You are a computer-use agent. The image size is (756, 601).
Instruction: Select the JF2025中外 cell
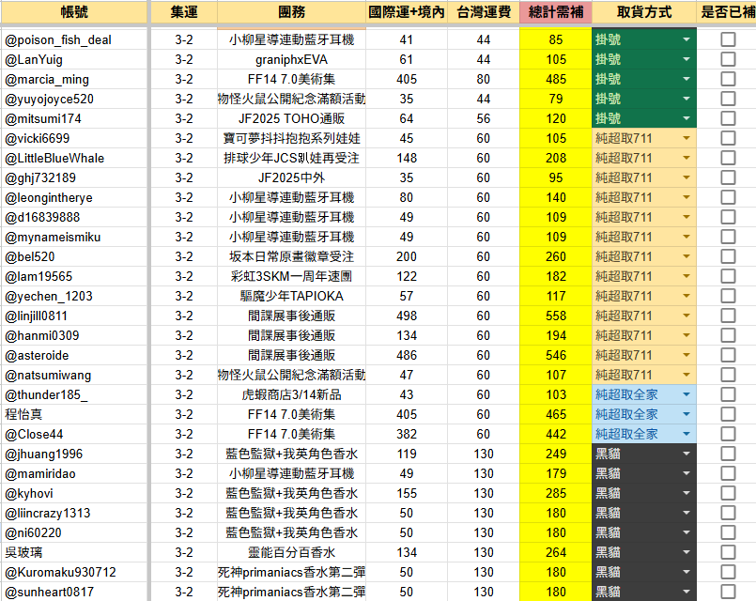point(291,177)
